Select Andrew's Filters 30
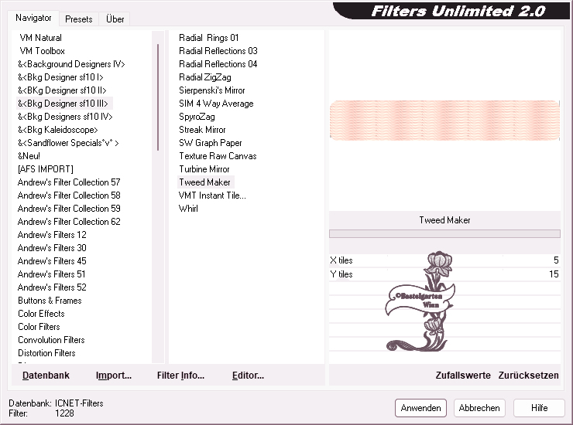The width and height of the screenshot is (573, 425). [52, 248]
